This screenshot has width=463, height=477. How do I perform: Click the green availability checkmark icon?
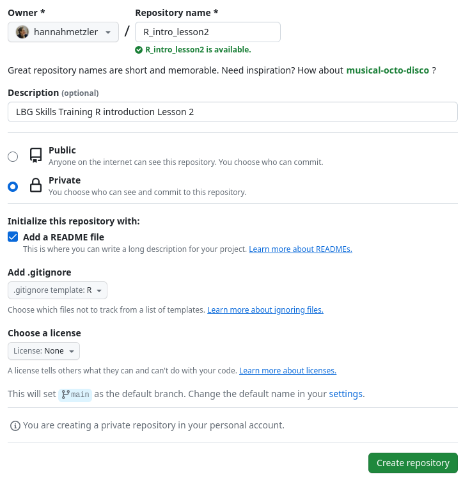click(x=139, y=50)
